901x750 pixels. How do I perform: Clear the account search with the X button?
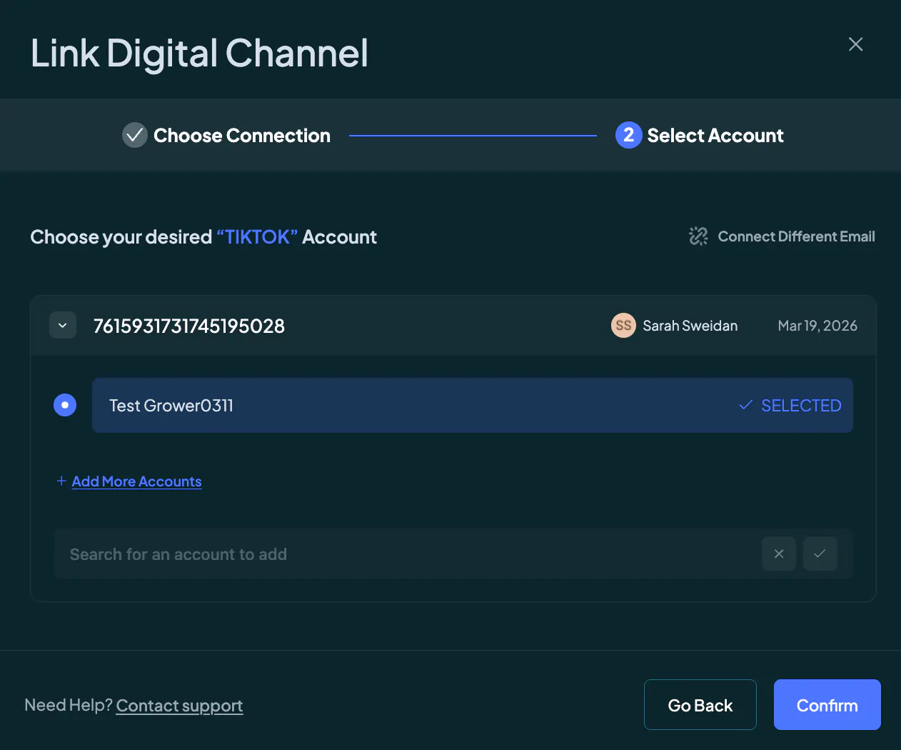pos(779,554)
